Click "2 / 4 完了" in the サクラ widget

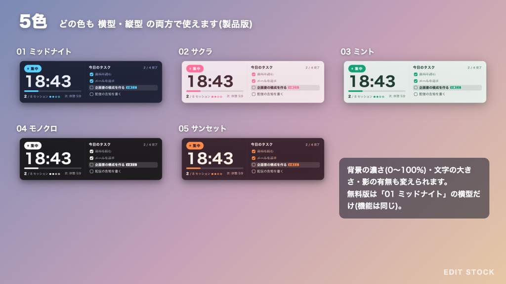click(x=312, y=68)
